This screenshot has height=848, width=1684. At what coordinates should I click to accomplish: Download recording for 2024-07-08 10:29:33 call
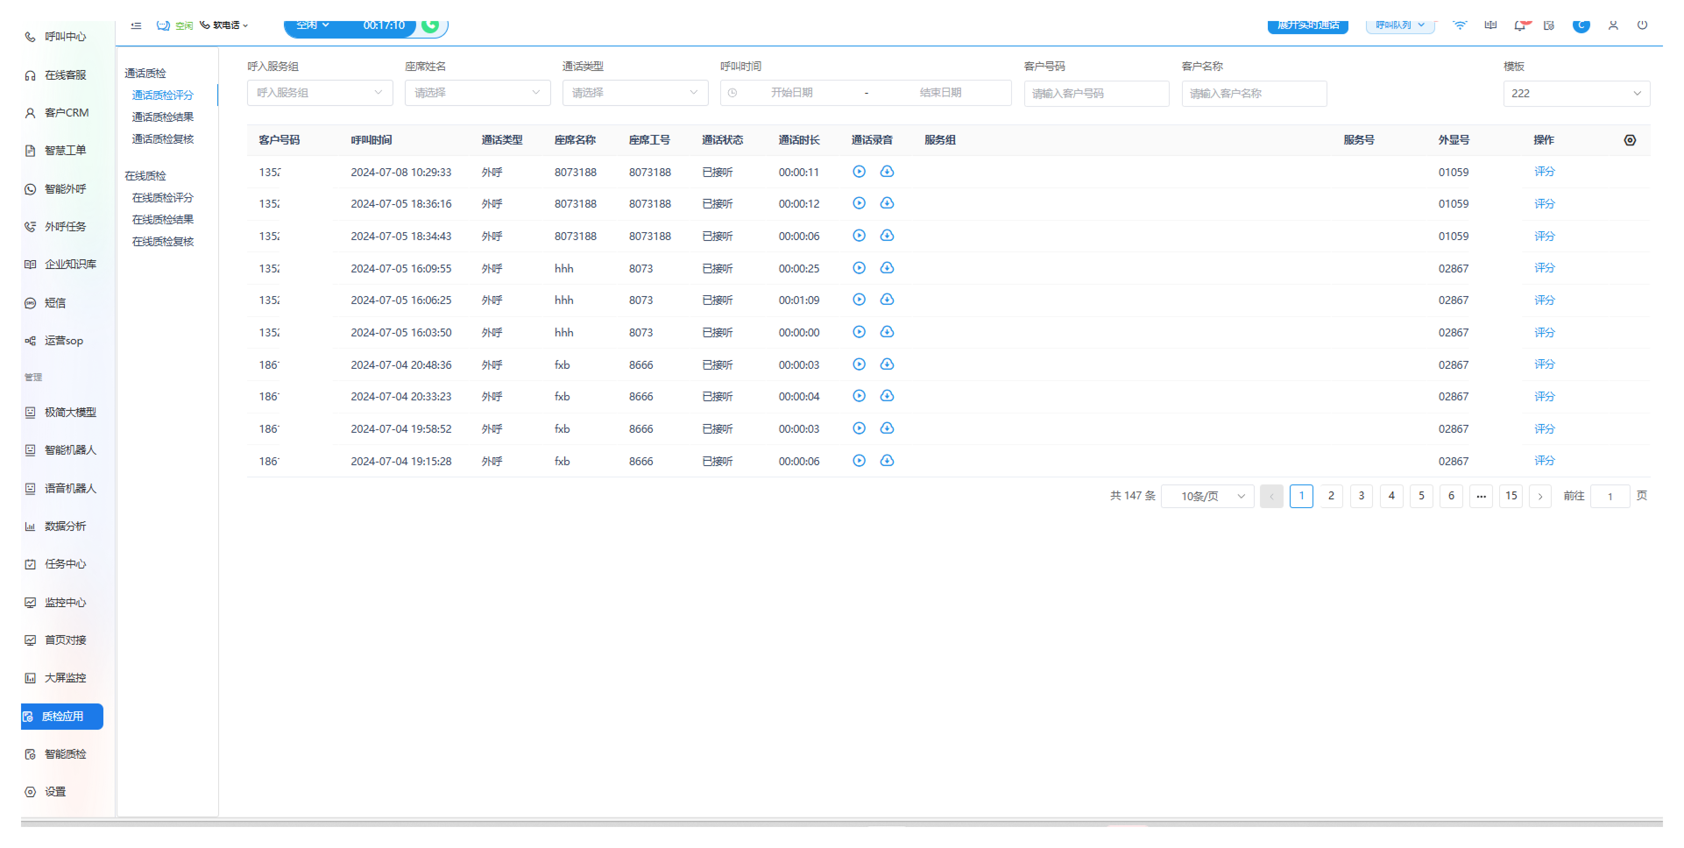[887, 171]
